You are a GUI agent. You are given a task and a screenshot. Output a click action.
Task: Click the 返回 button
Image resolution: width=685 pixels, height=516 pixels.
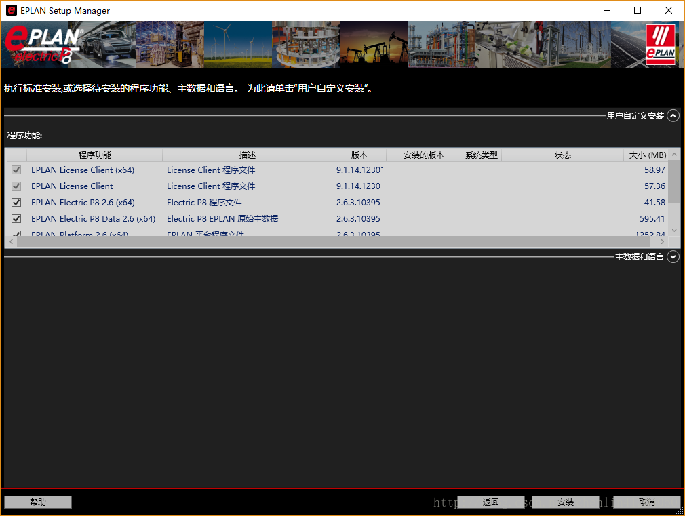point(490,502)
